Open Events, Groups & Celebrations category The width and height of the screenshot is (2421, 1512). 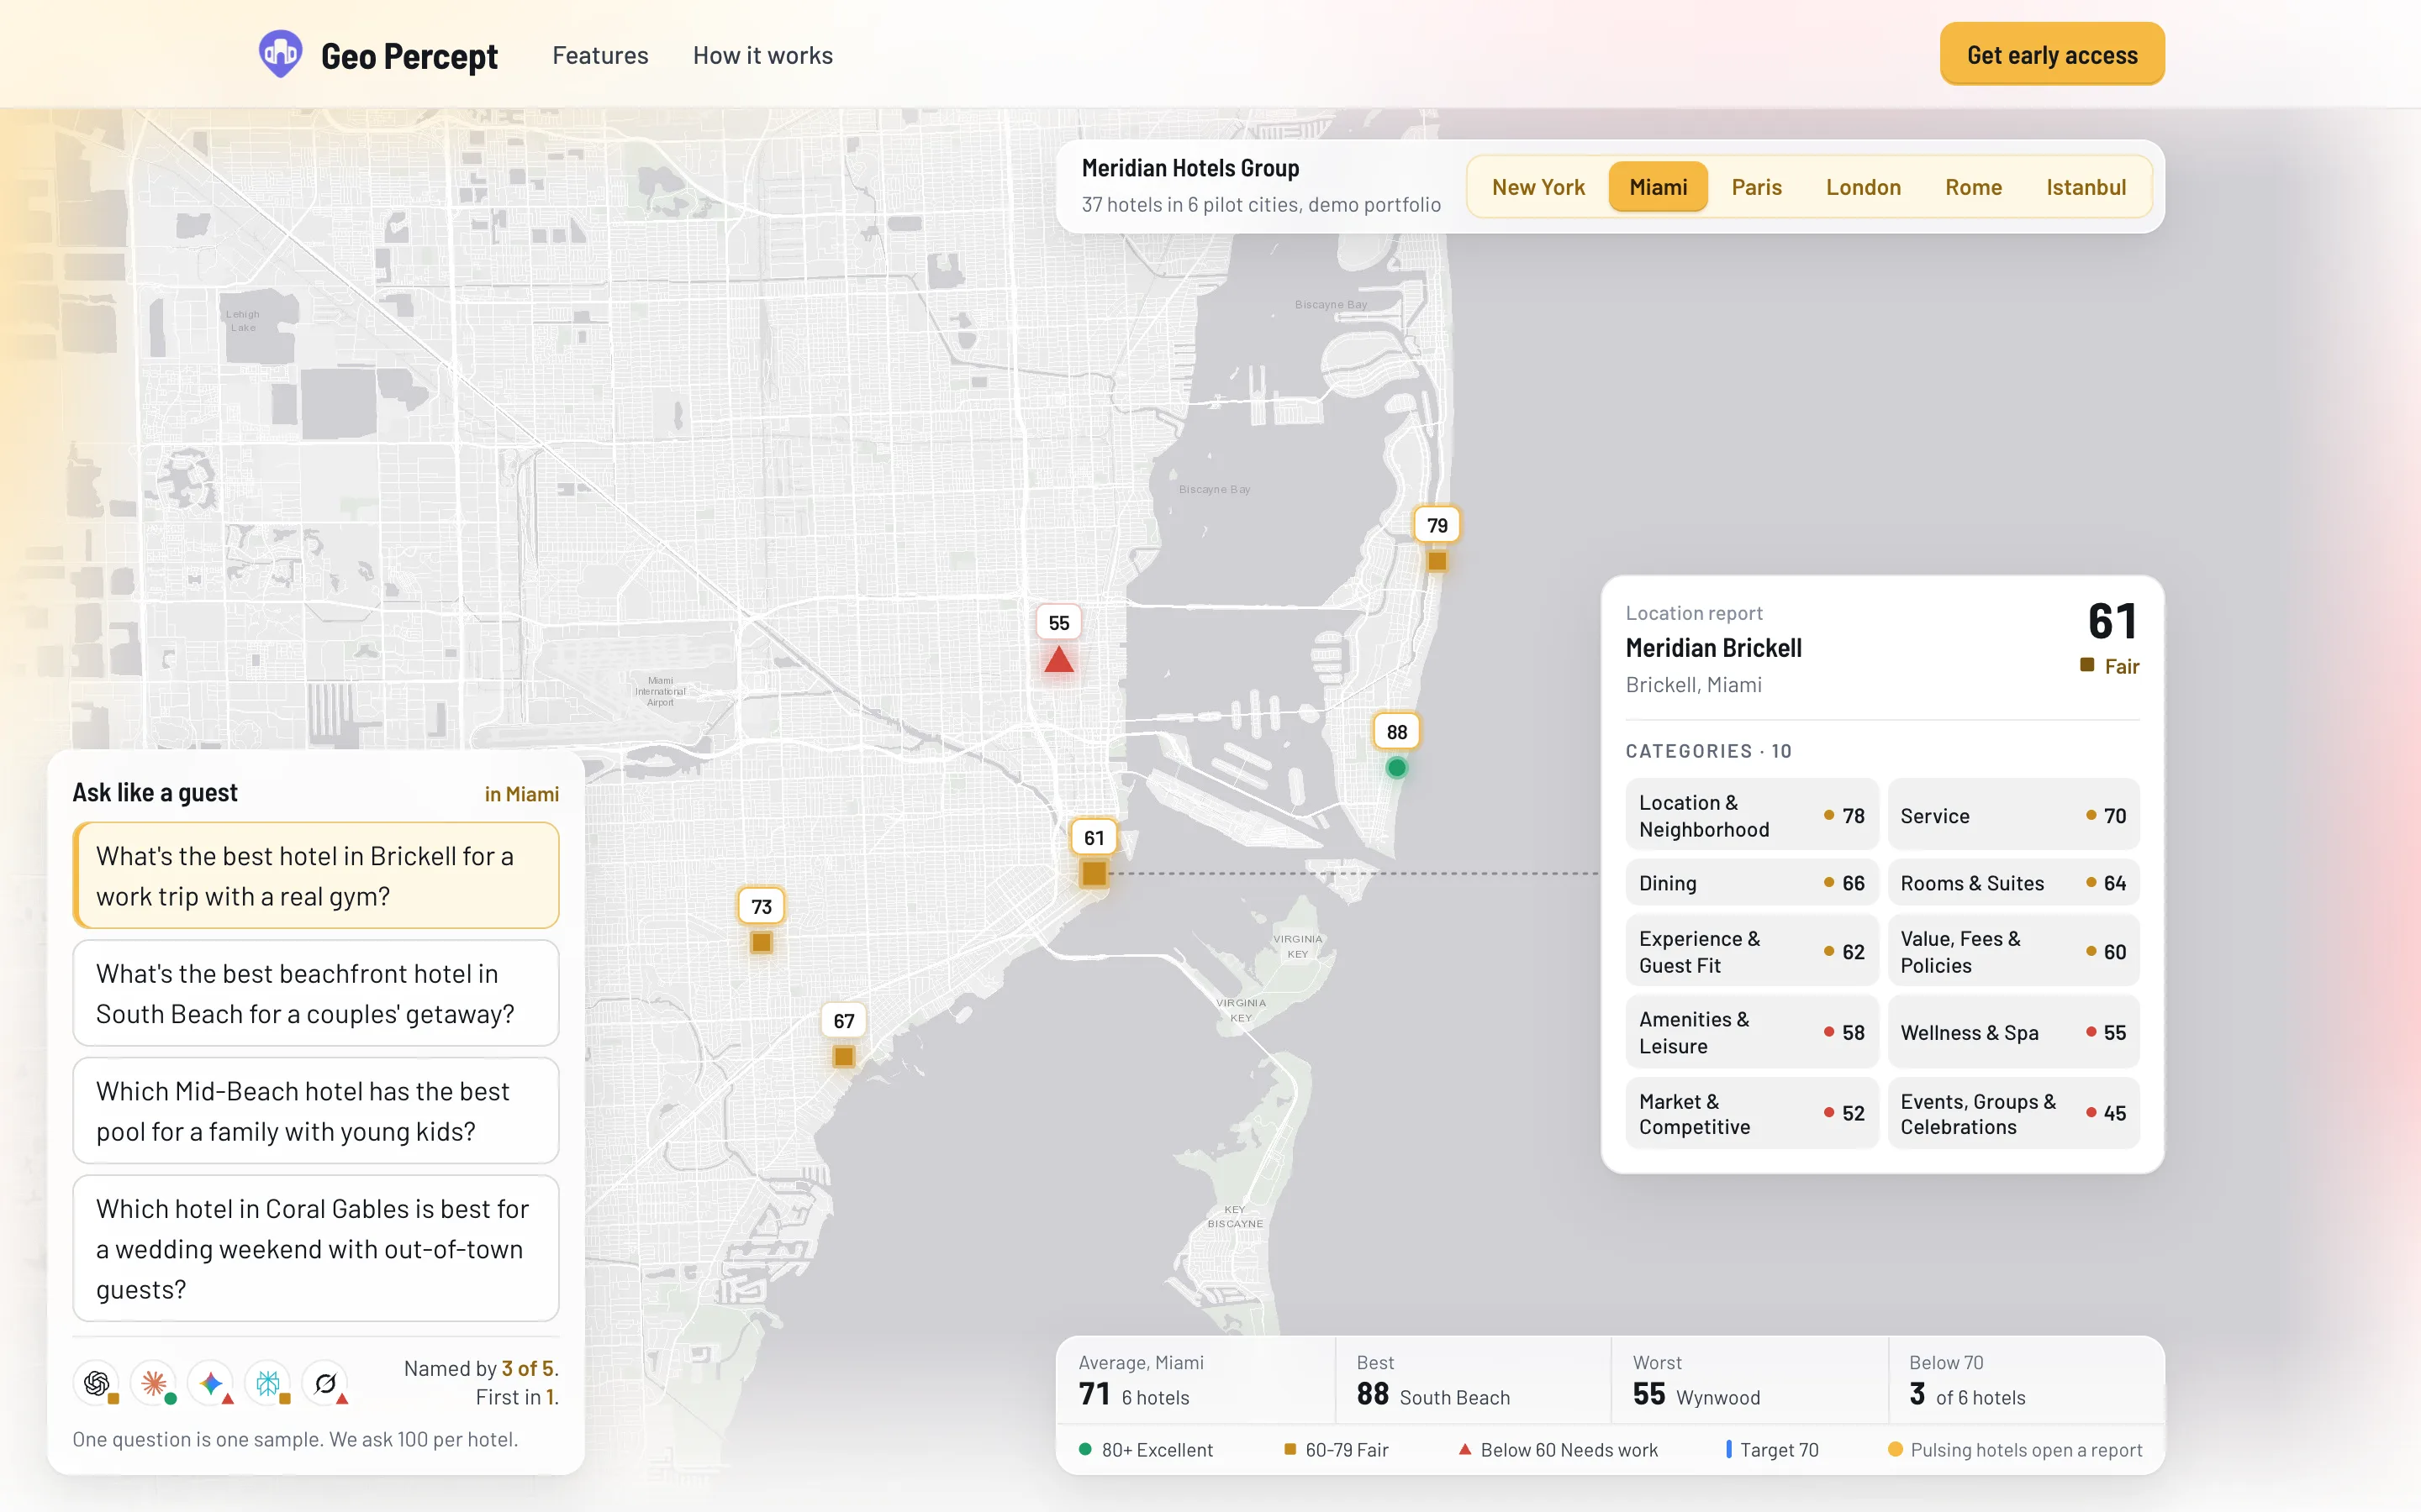pos(2012,1113)
